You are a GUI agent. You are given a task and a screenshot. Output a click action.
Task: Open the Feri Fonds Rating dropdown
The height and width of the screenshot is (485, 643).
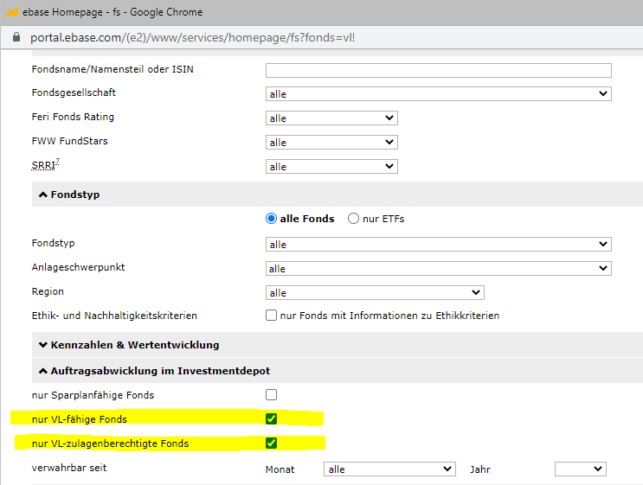pyautogui.click(x=331, y=118)
